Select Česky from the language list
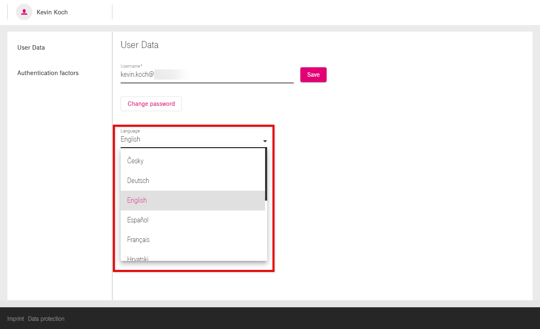This screenshot has height=329, width=540. (x=135, y=161)
